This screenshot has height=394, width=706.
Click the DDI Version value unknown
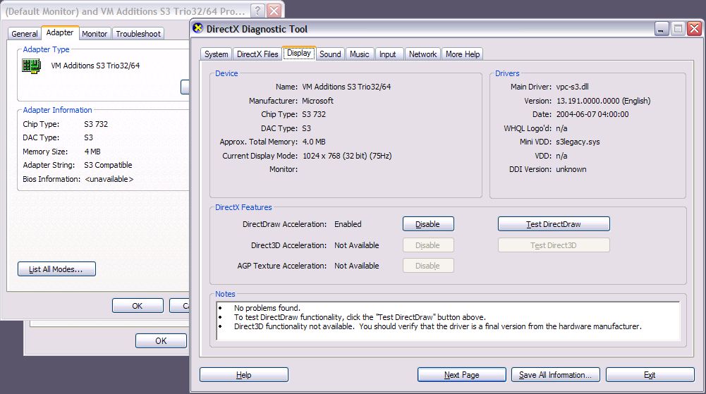tap(571, 169)
